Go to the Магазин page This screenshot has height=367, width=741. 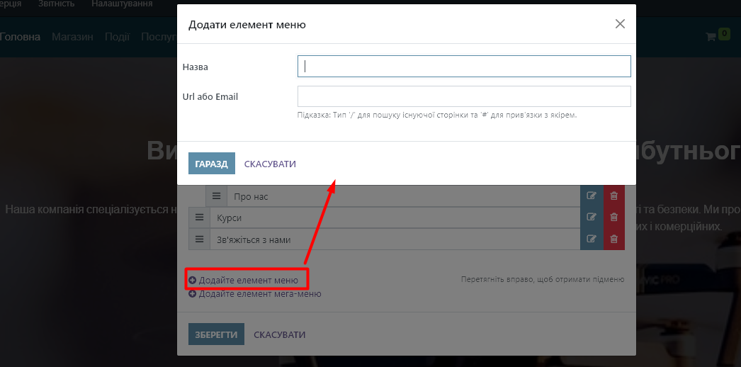pyautogui.click(x=72, y=37)
